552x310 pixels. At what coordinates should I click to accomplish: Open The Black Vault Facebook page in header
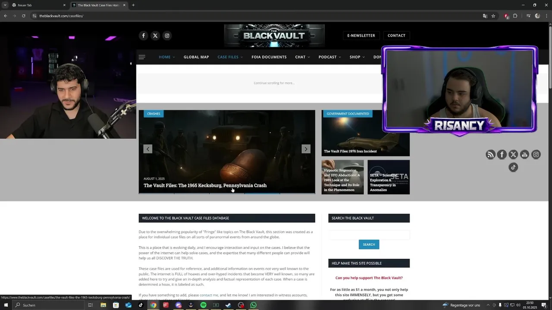tap(144, 36)
